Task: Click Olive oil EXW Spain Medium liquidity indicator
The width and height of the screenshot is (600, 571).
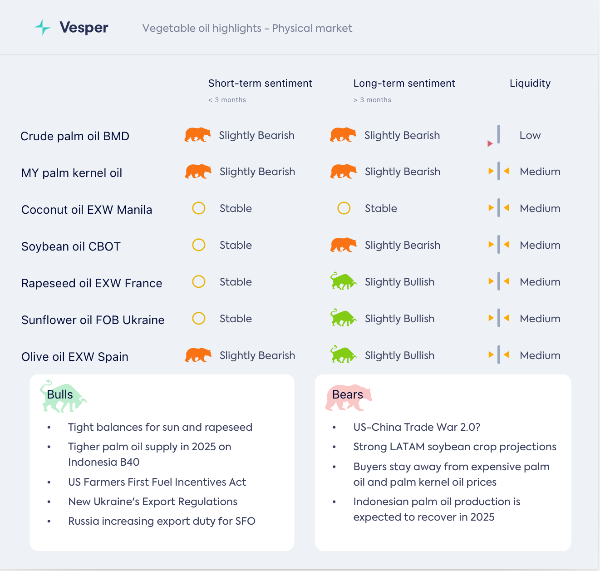Action: [498, 355]
